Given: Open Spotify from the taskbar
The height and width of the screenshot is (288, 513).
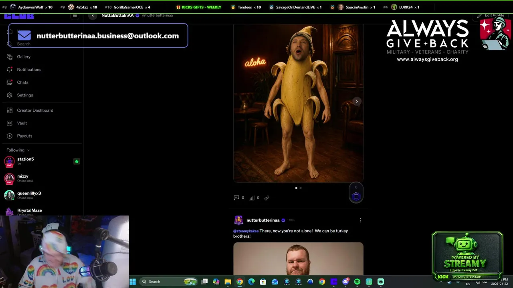Looking at the screenshot, I should (x=357, y=282).
